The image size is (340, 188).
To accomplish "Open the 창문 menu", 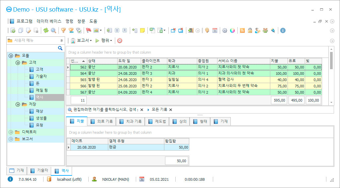I will (81, 21).
